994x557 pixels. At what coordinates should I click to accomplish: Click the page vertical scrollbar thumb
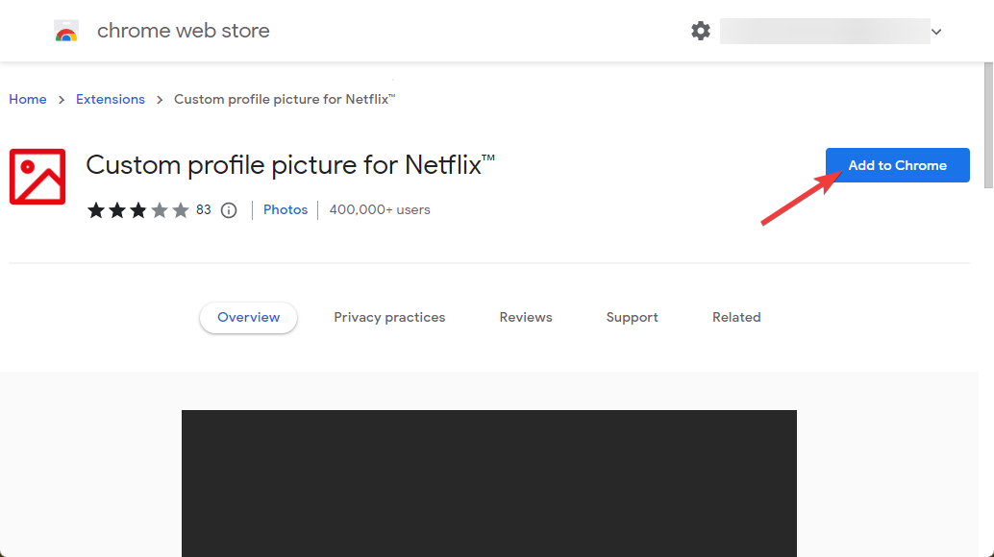pyautogui.click(x=988, y=125)
